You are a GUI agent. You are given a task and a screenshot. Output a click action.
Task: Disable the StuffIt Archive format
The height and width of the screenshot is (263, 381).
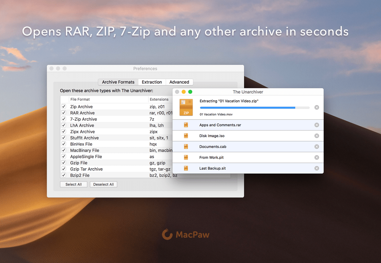tap(64, 138)
